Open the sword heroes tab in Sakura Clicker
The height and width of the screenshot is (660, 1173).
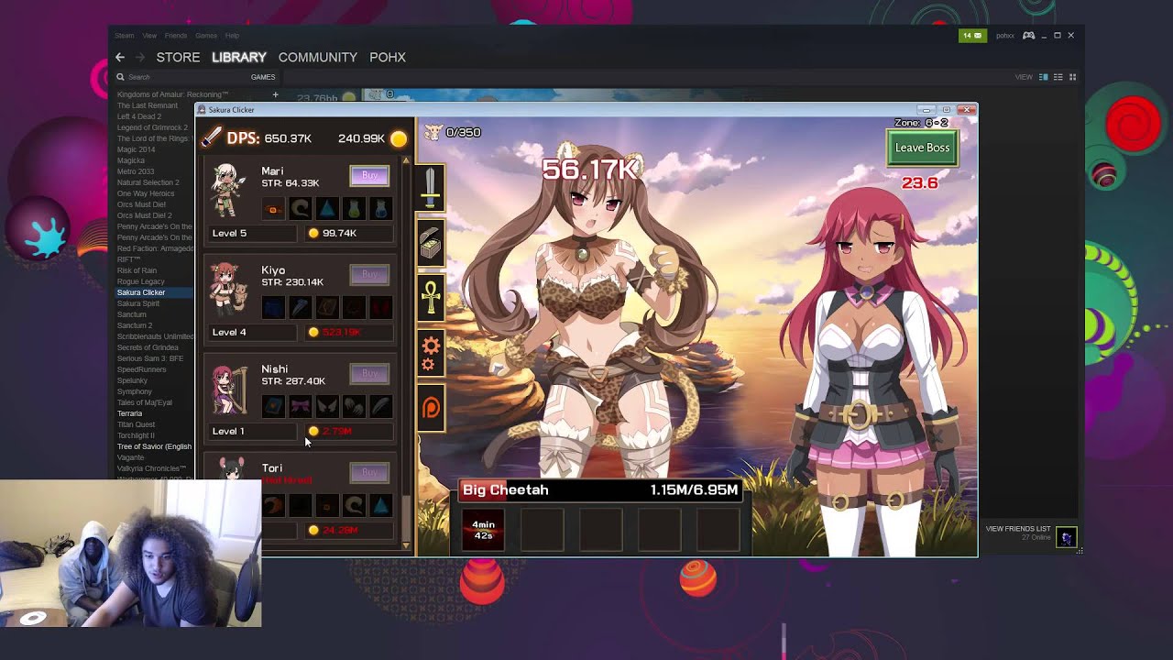point(431,190)
